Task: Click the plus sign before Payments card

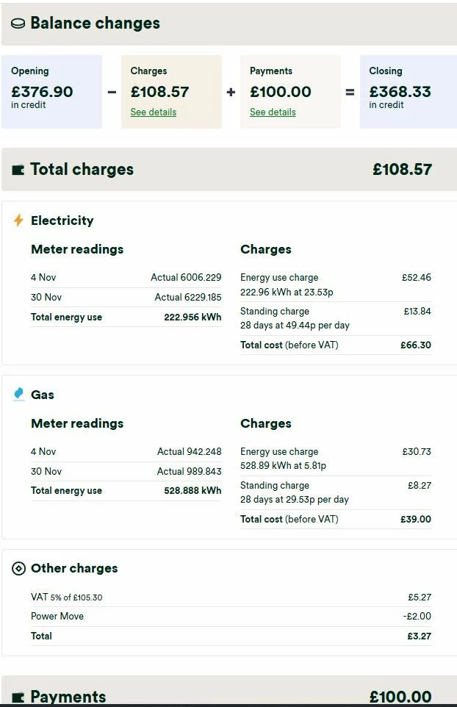Action: tap(231, 92)
